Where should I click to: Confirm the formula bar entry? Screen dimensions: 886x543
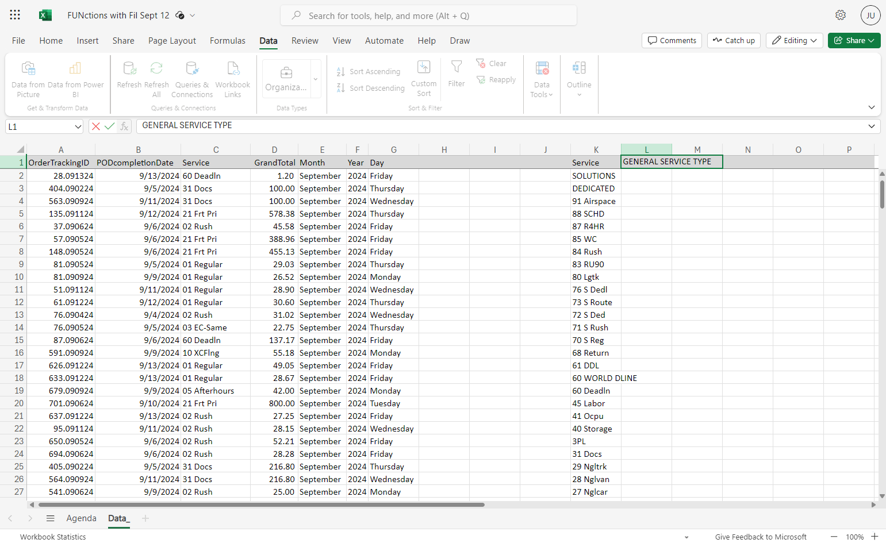pos(110,126)
